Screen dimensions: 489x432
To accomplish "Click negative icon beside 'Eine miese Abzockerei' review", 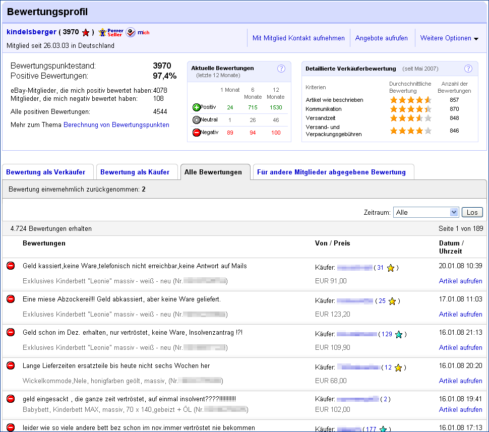I will coord(11,299).
